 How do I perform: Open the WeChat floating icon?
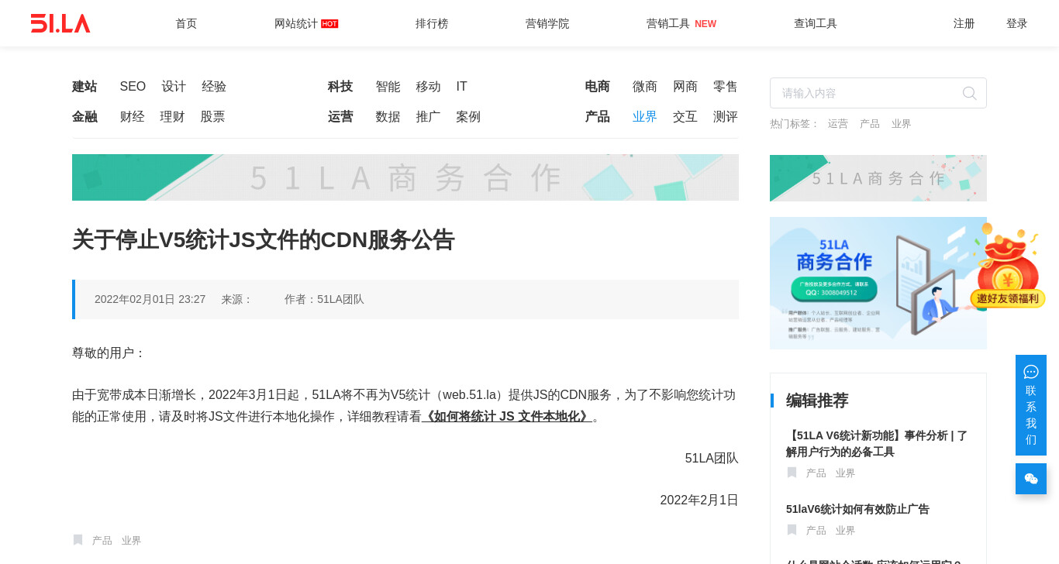1031,479
